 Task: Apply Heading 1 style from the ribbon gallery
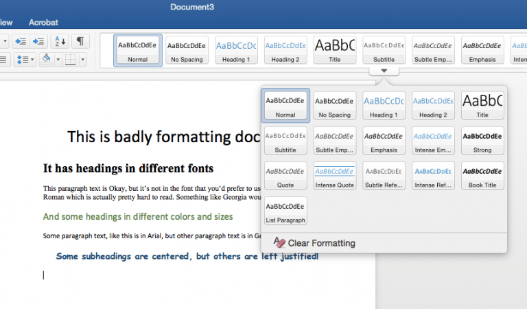[236, 50]
